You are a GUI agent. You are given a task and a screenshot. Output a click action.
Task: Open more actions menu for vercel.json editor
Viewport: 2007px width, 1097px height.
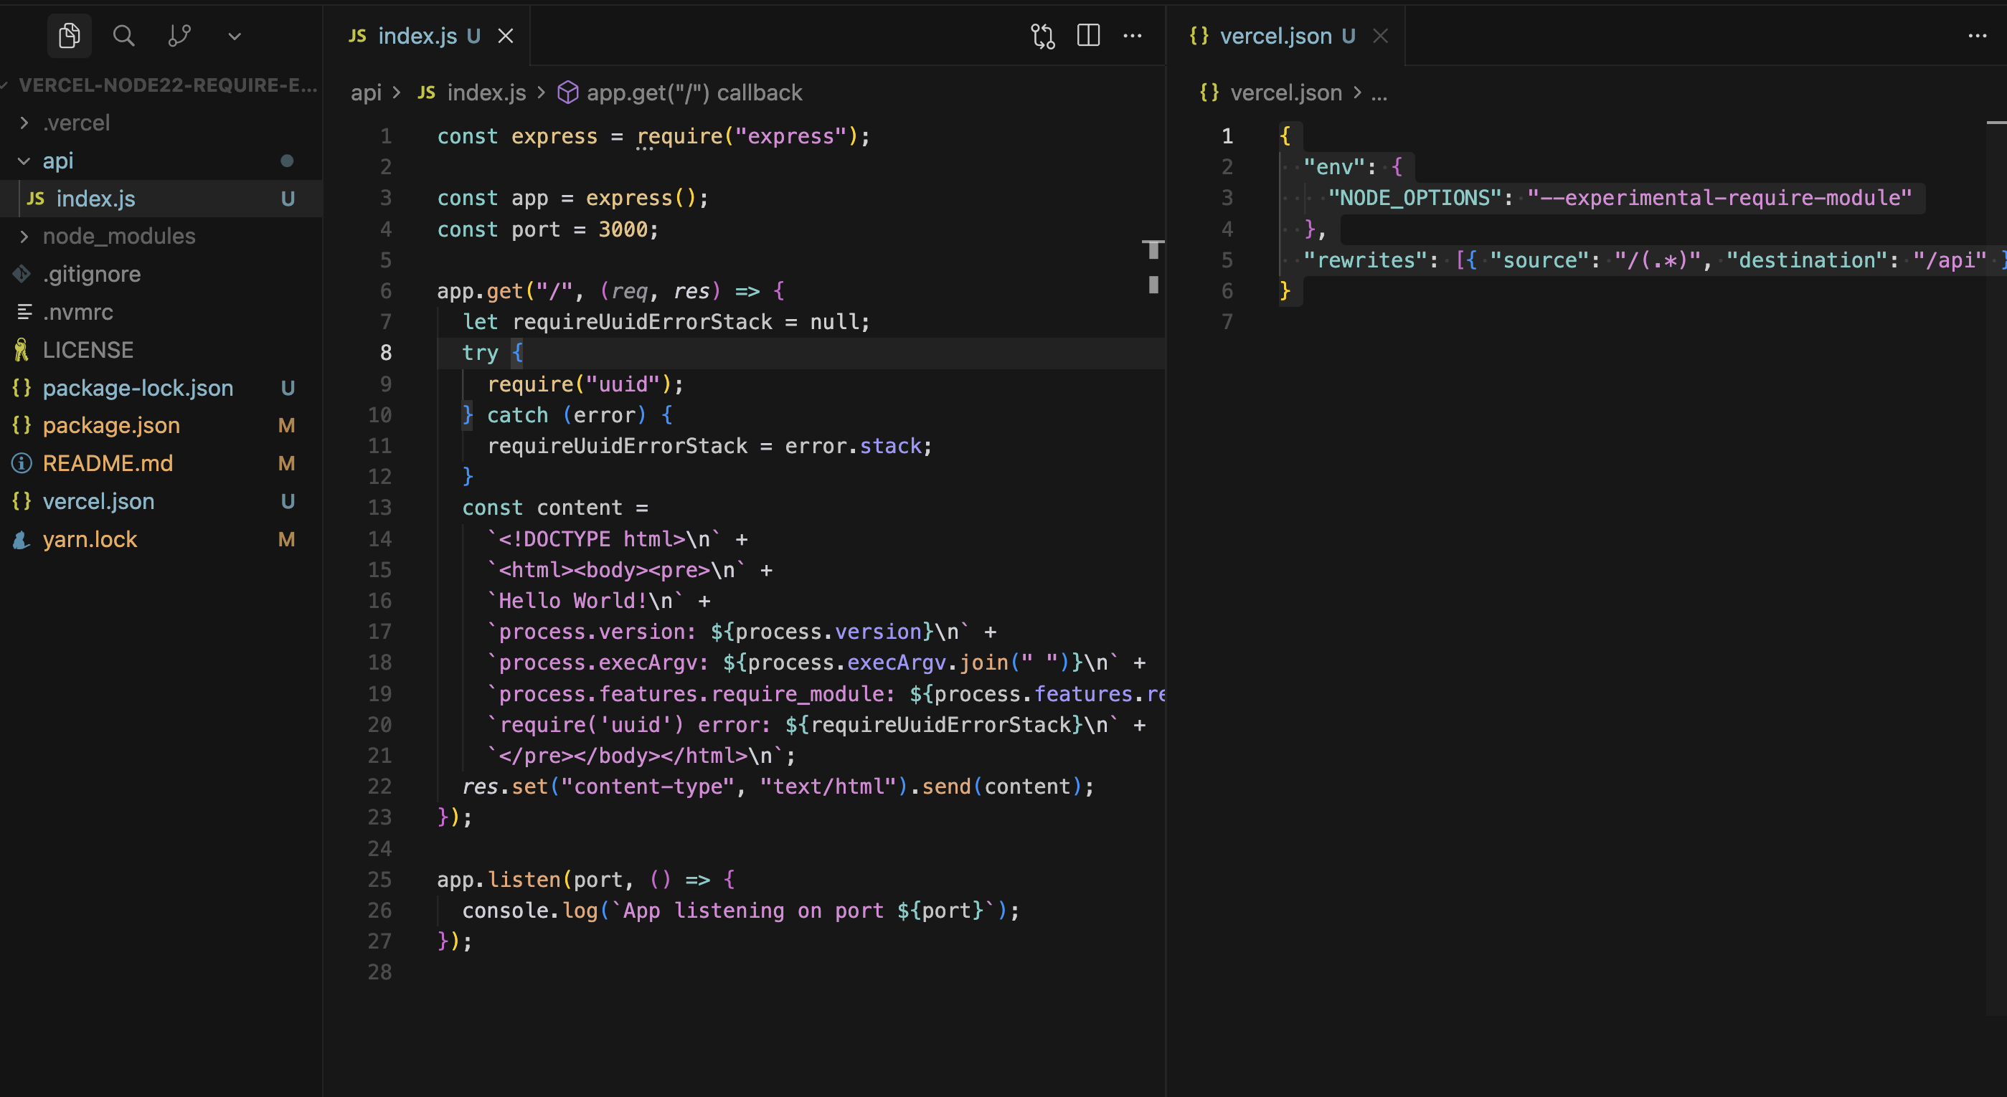[x=1977, y=36]
